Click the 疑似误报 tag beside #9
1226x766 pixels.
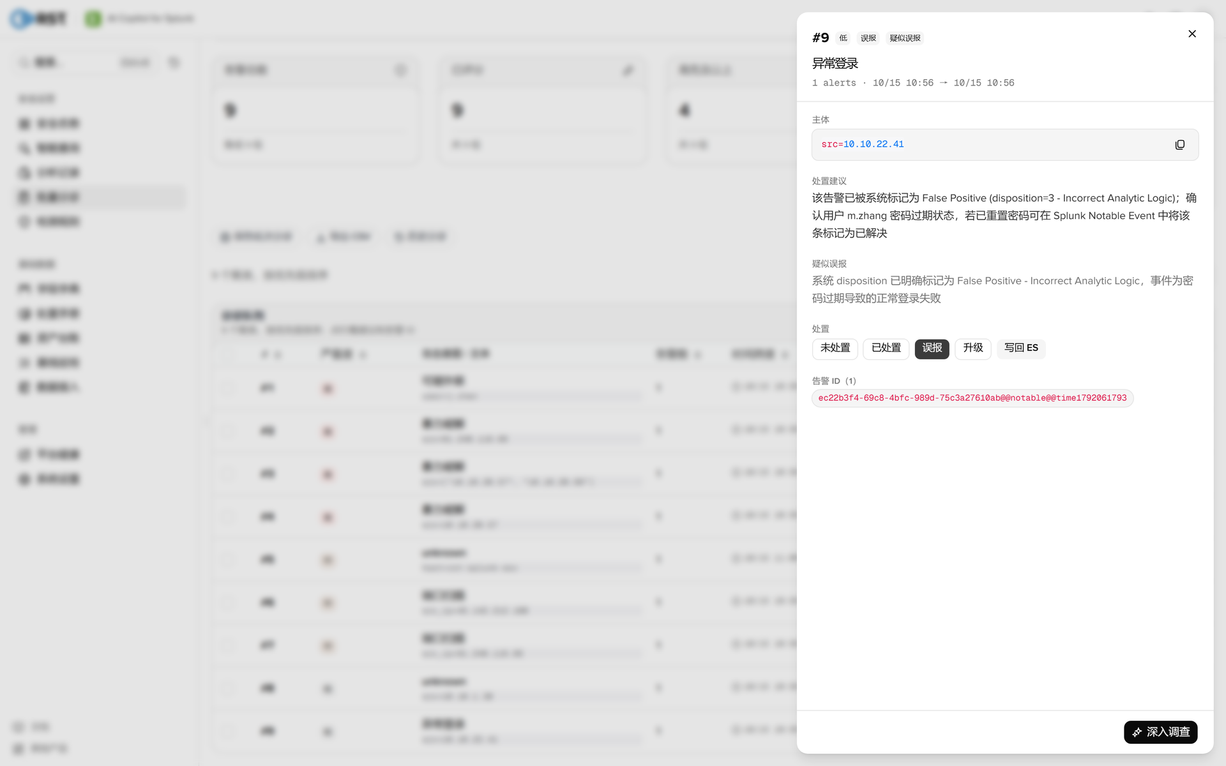click(905, 38)
